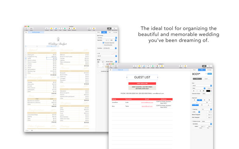Screen dimensions: 239x149
Task: Select middle vertical alignment in Guest List panel
Action: point(202,105)
